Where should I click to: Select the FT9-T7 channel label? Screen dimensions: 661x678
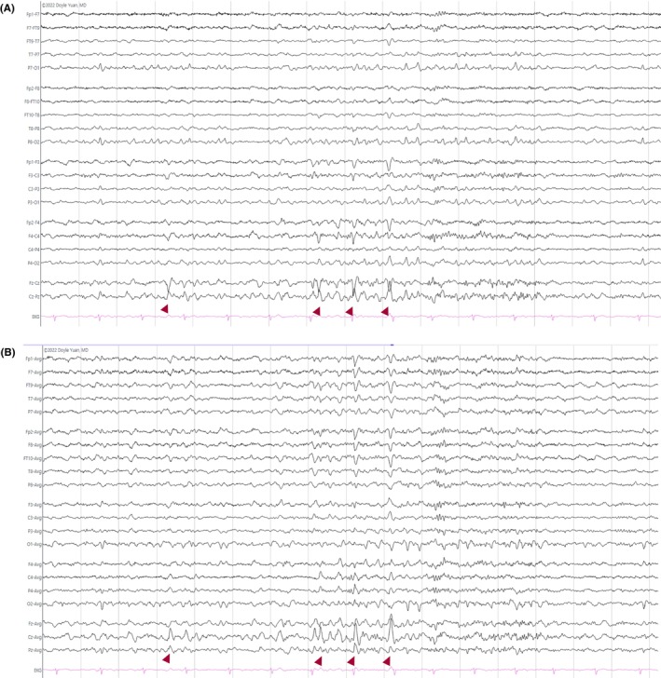(33, 41)
